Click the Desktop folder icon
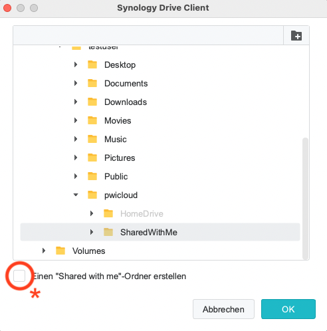 point(92,64)
